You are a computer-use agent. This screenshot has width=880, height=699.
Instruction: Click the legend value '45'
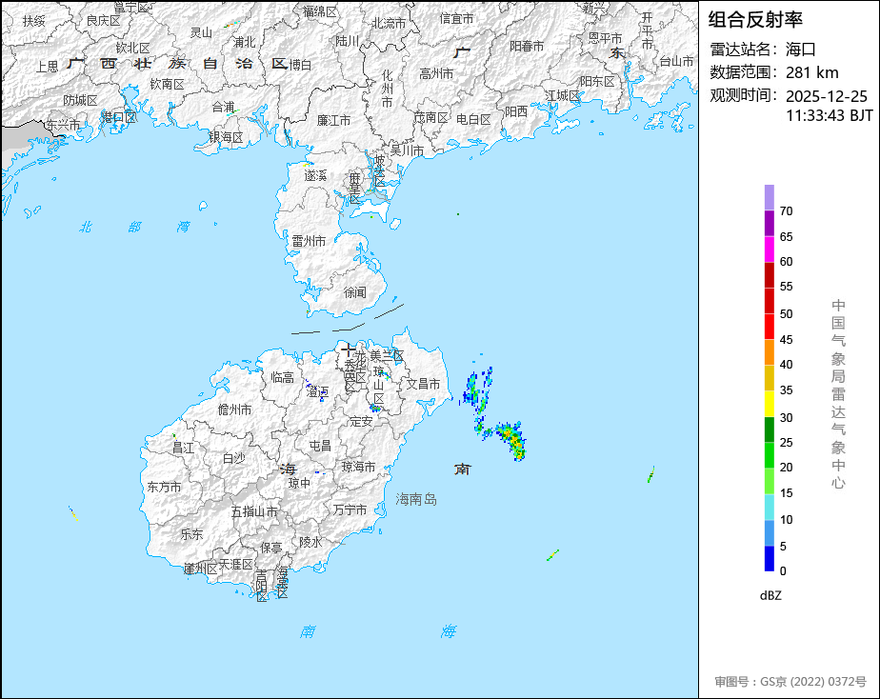click(787, 339)
